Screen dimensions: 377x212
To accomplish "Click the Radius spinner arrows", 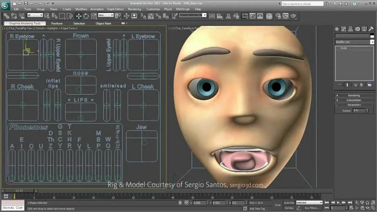I will (x=367, y=110).
